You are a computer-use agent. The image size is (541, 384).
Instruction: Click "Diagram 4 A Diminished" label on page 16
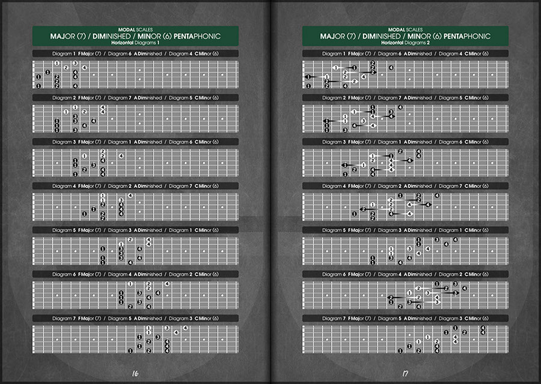135,274
